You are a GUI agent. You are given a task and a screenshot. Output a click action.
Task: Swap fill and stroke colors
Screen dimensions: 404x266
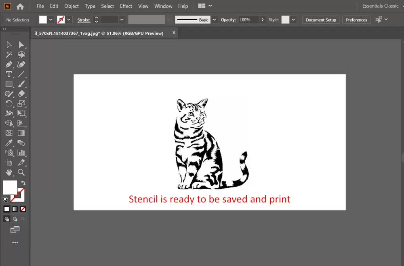coord(23,183)
